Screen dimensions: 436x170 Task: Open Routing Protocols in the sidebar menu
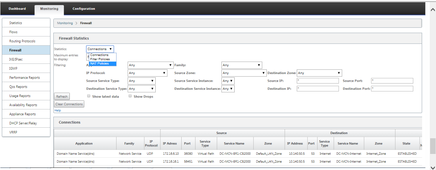26,41
